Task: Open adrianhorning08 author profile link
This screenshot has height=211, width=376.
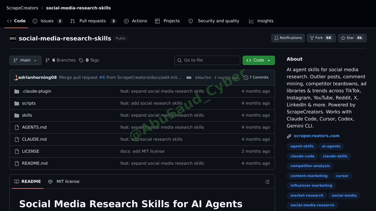Action: 38,78
